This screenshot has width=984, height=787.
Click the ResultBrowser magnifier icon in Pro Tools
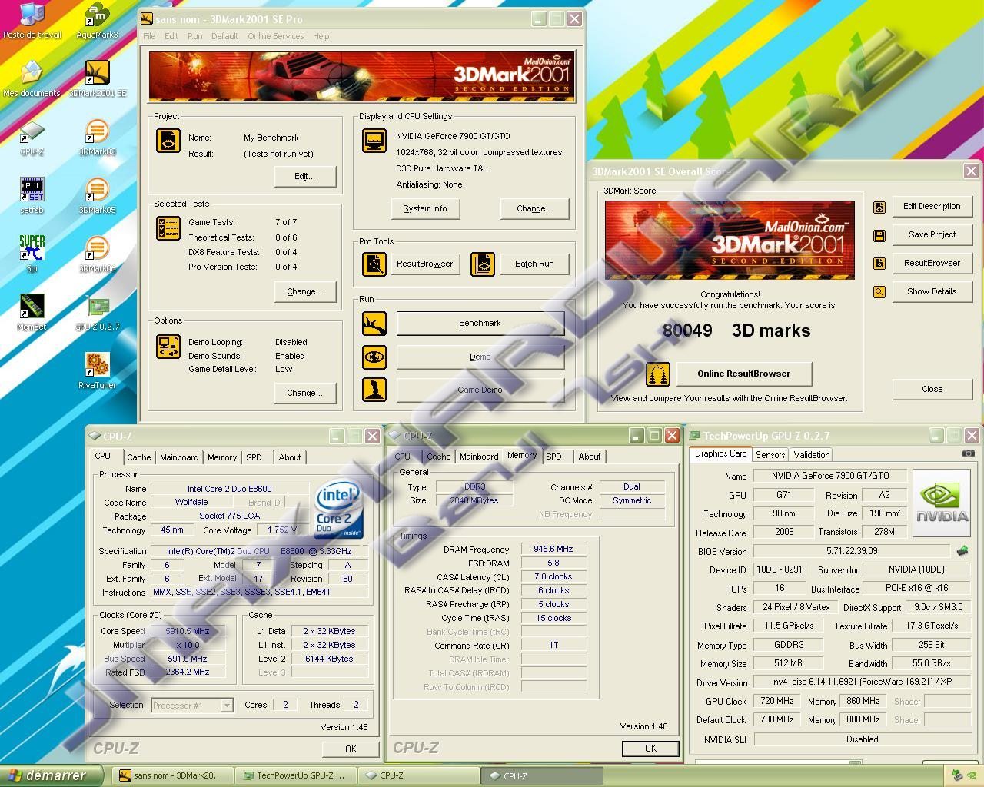click(x=374, y=264)
